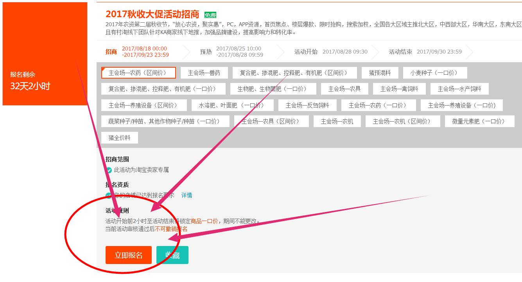Viewport: 522px width, 282px height.
Task: Open the 详情 link beside 报名资质
Action: tap(186, 195)
